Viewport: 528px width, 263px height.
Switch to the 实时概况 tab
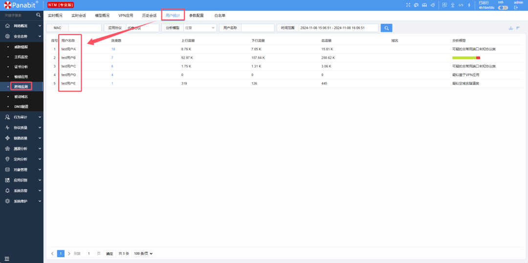[x=55, y=16]
